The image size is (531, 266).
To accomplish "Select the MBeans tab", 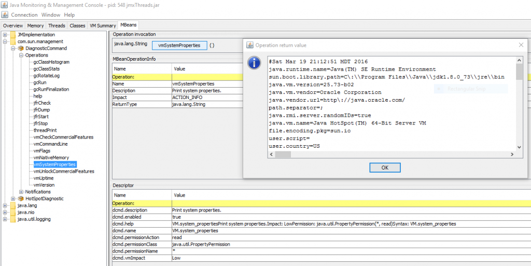I will click(128, 25).
